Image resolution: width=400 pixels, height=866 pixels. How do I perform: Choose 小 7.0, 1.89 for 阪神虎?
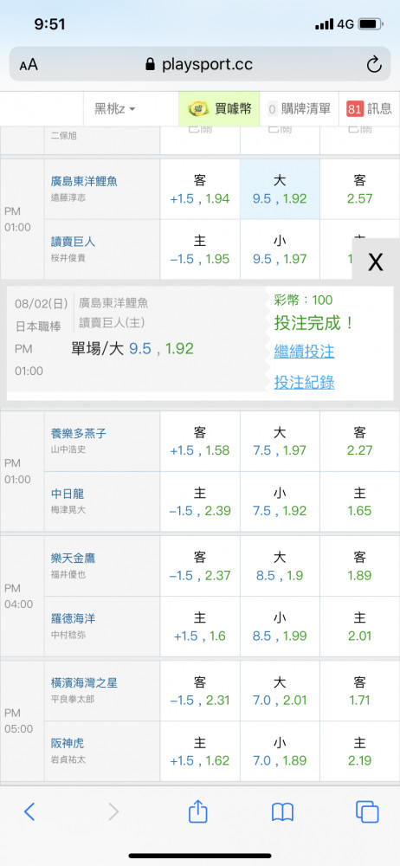280,752
